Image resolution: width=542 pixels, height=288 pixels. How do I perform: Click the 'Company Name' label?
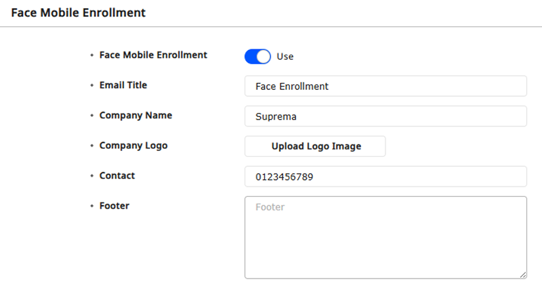(x=135, y=116)
